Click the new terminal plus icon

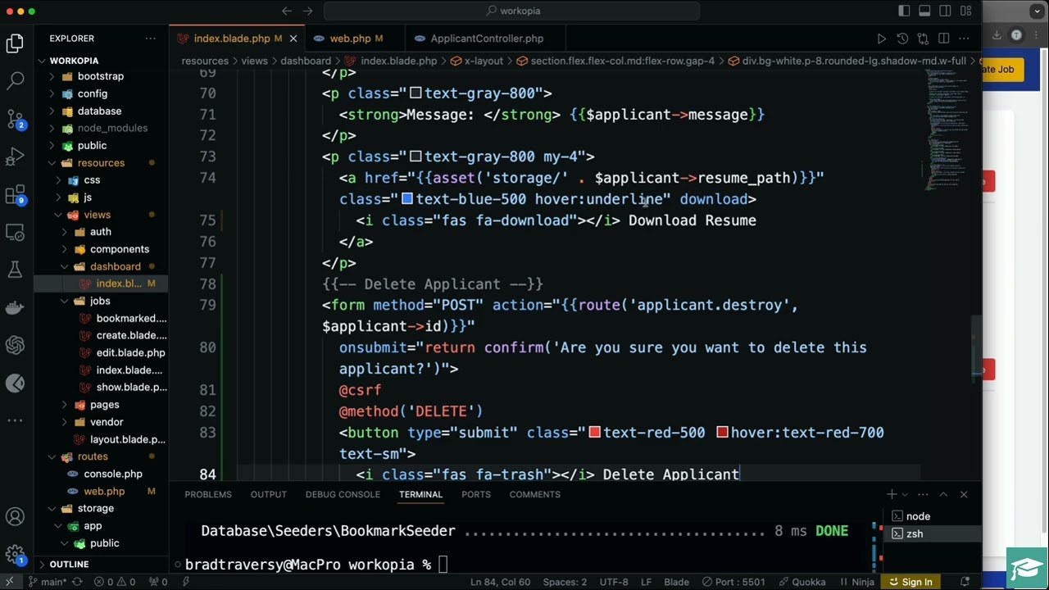coord(892,494)
